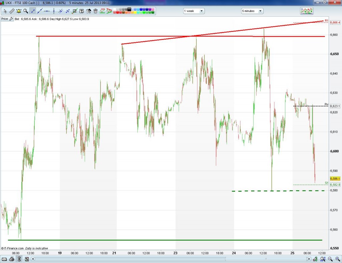Click the trash can delete objects icon
The height and width of the screenshot is (263, 342).
click(96, 11)
